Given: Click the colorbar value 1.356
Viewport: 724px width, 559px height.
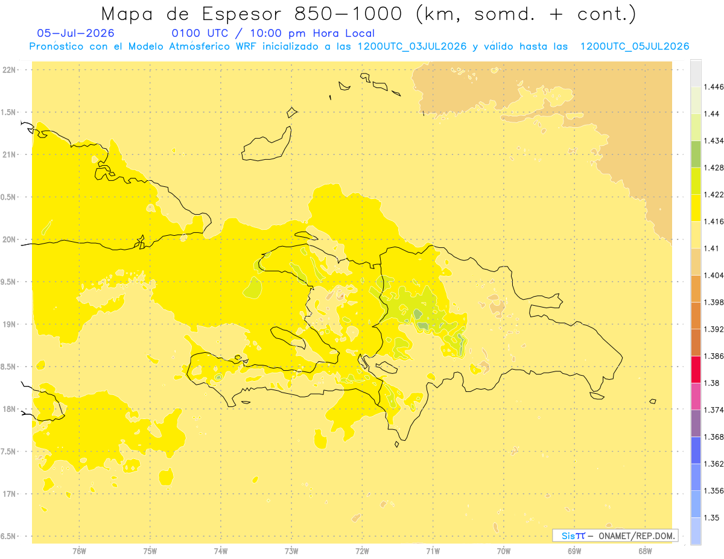Looking at the screenshot, I should [x=714, y=491].
